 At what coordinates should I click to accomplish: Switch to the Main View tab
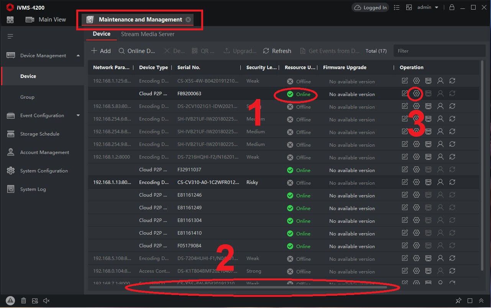coord(46,20)
